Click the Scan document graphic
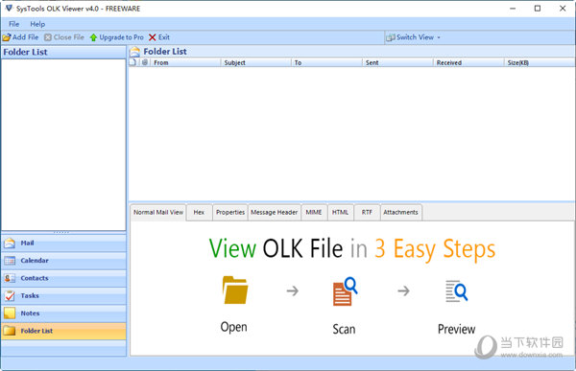 point(345,291)
